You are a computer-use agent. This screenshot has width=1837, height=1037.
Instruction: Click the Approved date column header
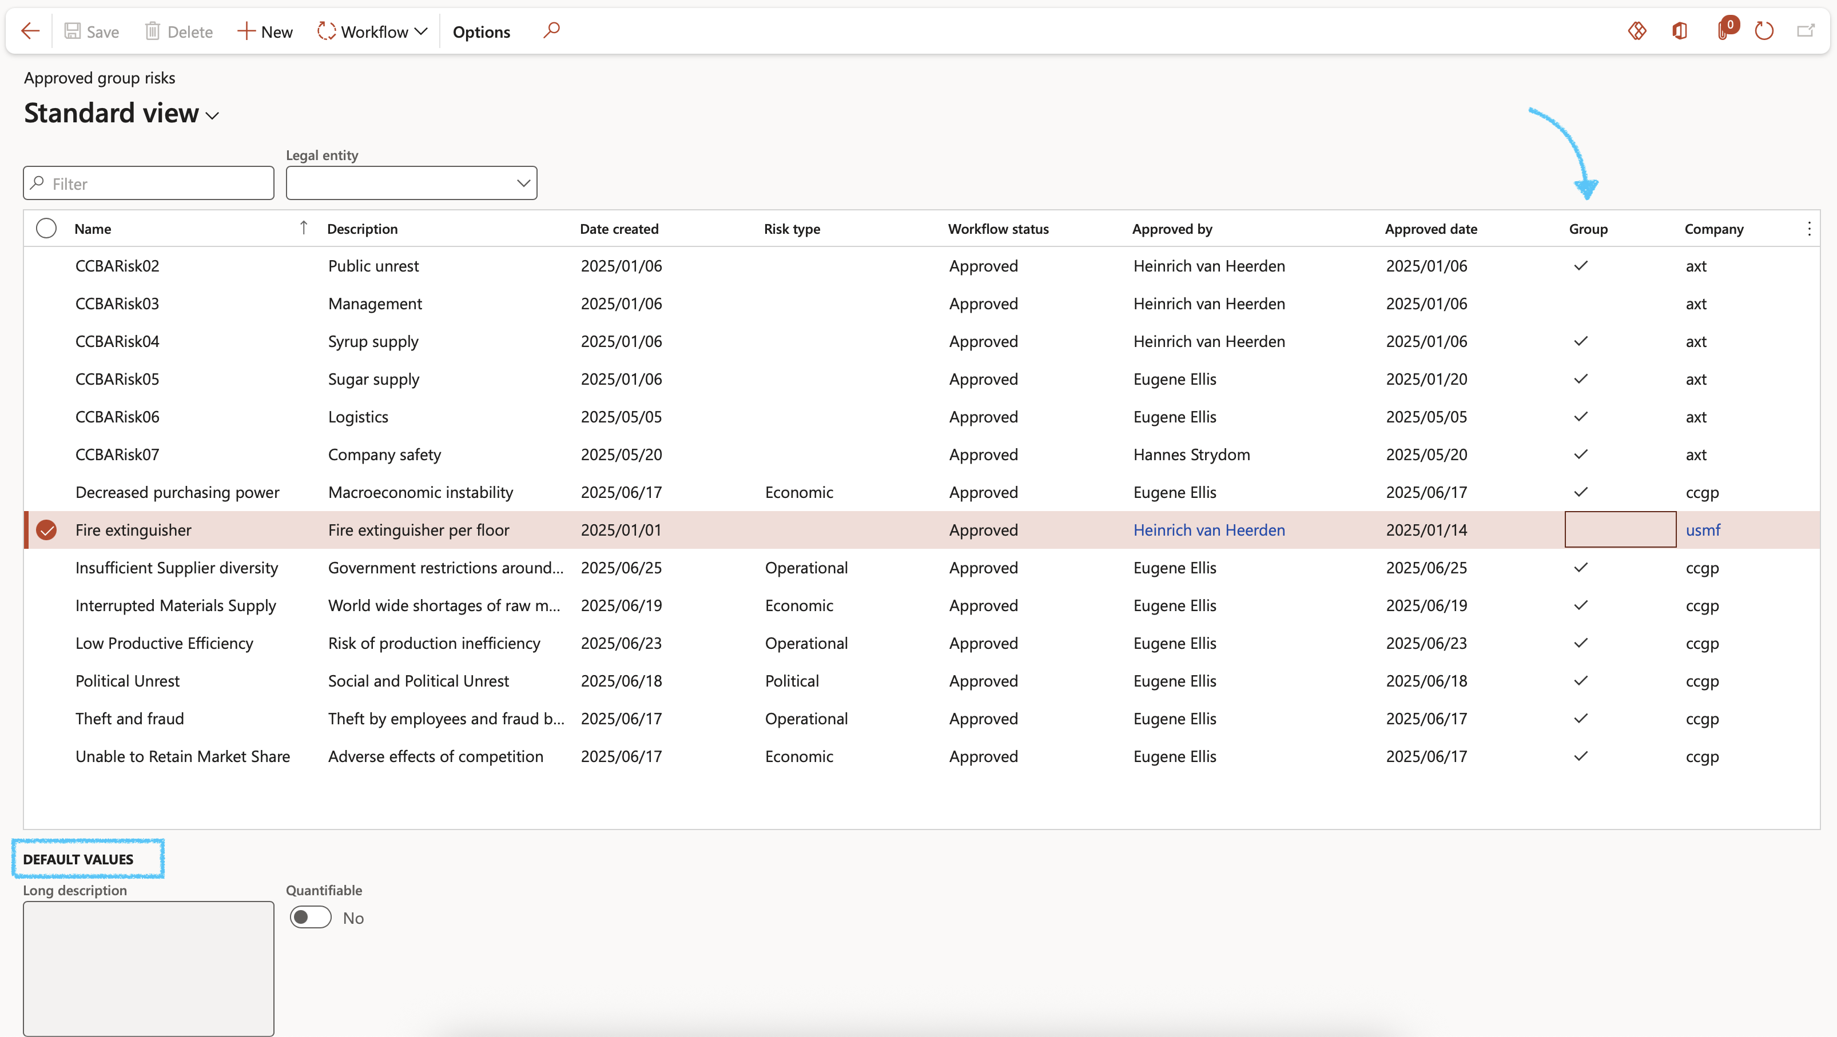click(1430, 229)
